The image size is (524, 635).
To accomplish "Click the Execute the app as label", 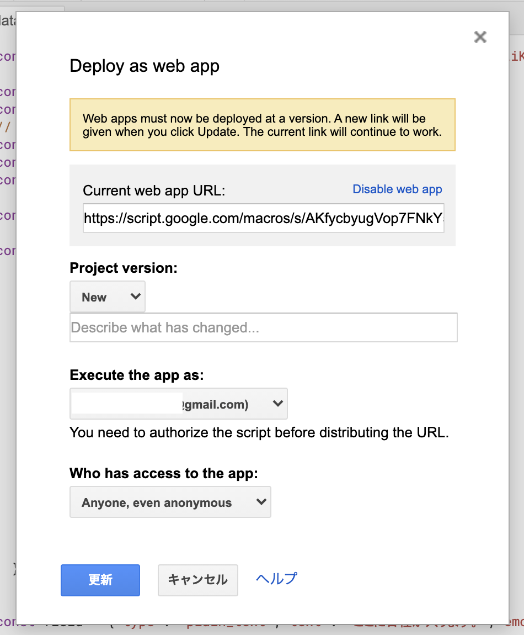I will point(137,375).
